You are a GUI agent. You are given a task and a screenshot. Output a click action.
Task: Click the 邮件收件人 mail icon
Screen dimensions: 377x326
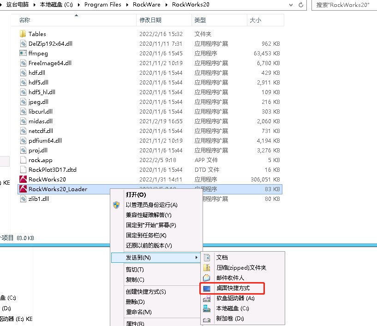[207, 278]
